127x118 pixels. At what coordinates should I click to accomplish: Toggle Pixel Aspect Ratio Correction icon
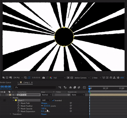pos(104,78)
